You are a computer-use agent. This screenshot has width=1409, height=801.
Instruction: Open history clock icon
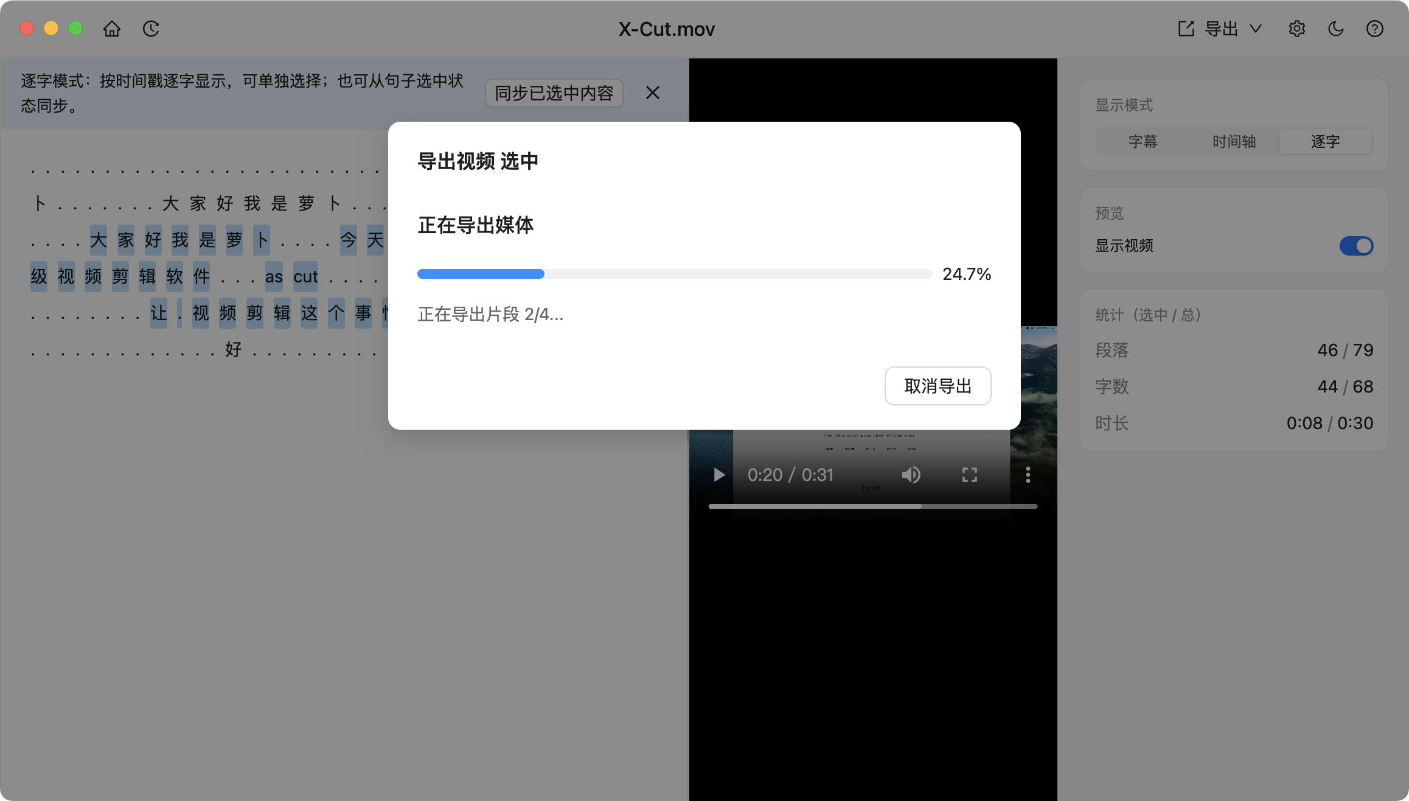point(151,29)
